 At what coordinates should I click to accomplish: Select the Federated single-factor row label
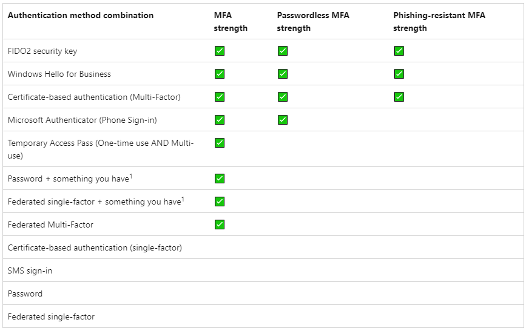click(x=51, y=316)
